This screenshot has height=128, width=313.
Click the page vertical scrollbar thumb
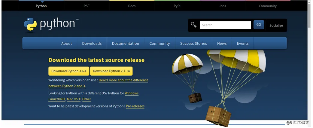309,15
